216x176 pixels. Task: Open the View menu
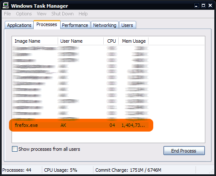click(41, 14)
